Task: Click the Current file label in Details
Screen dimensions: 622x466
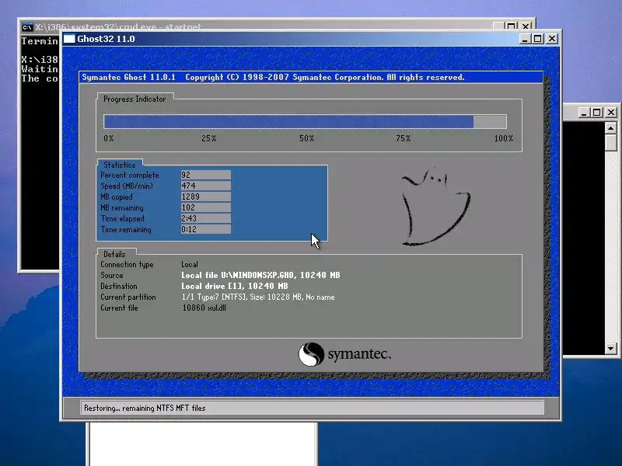Action: (120, 308)
